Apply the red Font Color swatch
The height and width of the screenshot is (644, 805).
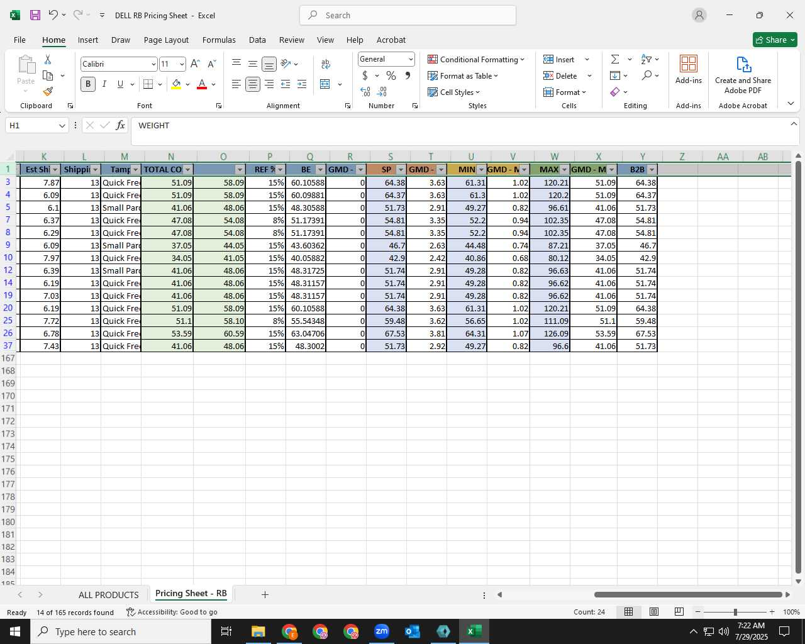point(202,84)
